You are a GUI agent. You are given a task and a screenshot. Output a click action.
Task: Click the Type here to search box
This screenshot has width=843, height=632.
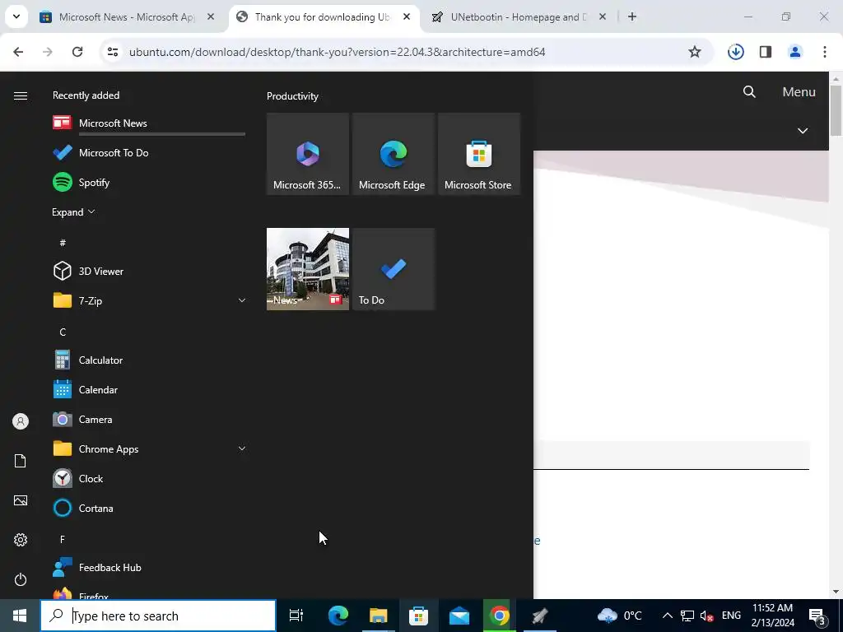coord(158,616)
